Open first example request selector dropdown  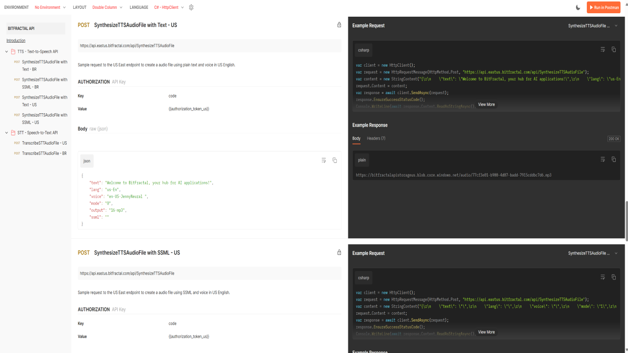point(593,25)
